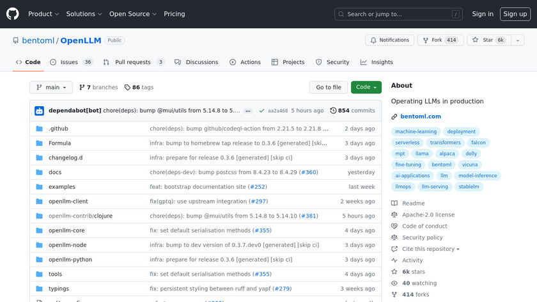537x302 pixels.
Task: Open the green Code dropdown
Action: 366,88
